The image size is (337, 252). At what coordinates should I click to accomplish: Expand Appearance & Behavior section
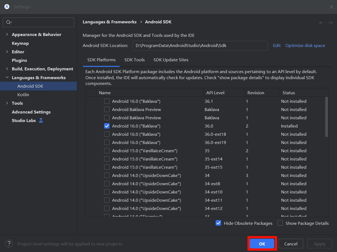[x=7, y=35]
